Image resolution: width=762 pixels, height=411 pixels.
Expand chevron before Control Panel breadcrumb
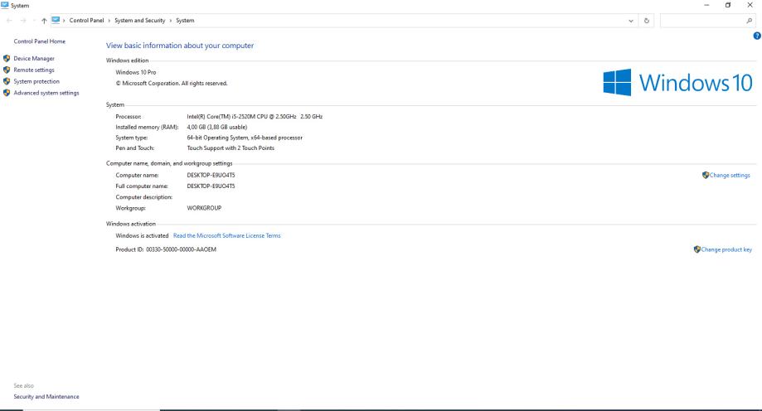64,21
